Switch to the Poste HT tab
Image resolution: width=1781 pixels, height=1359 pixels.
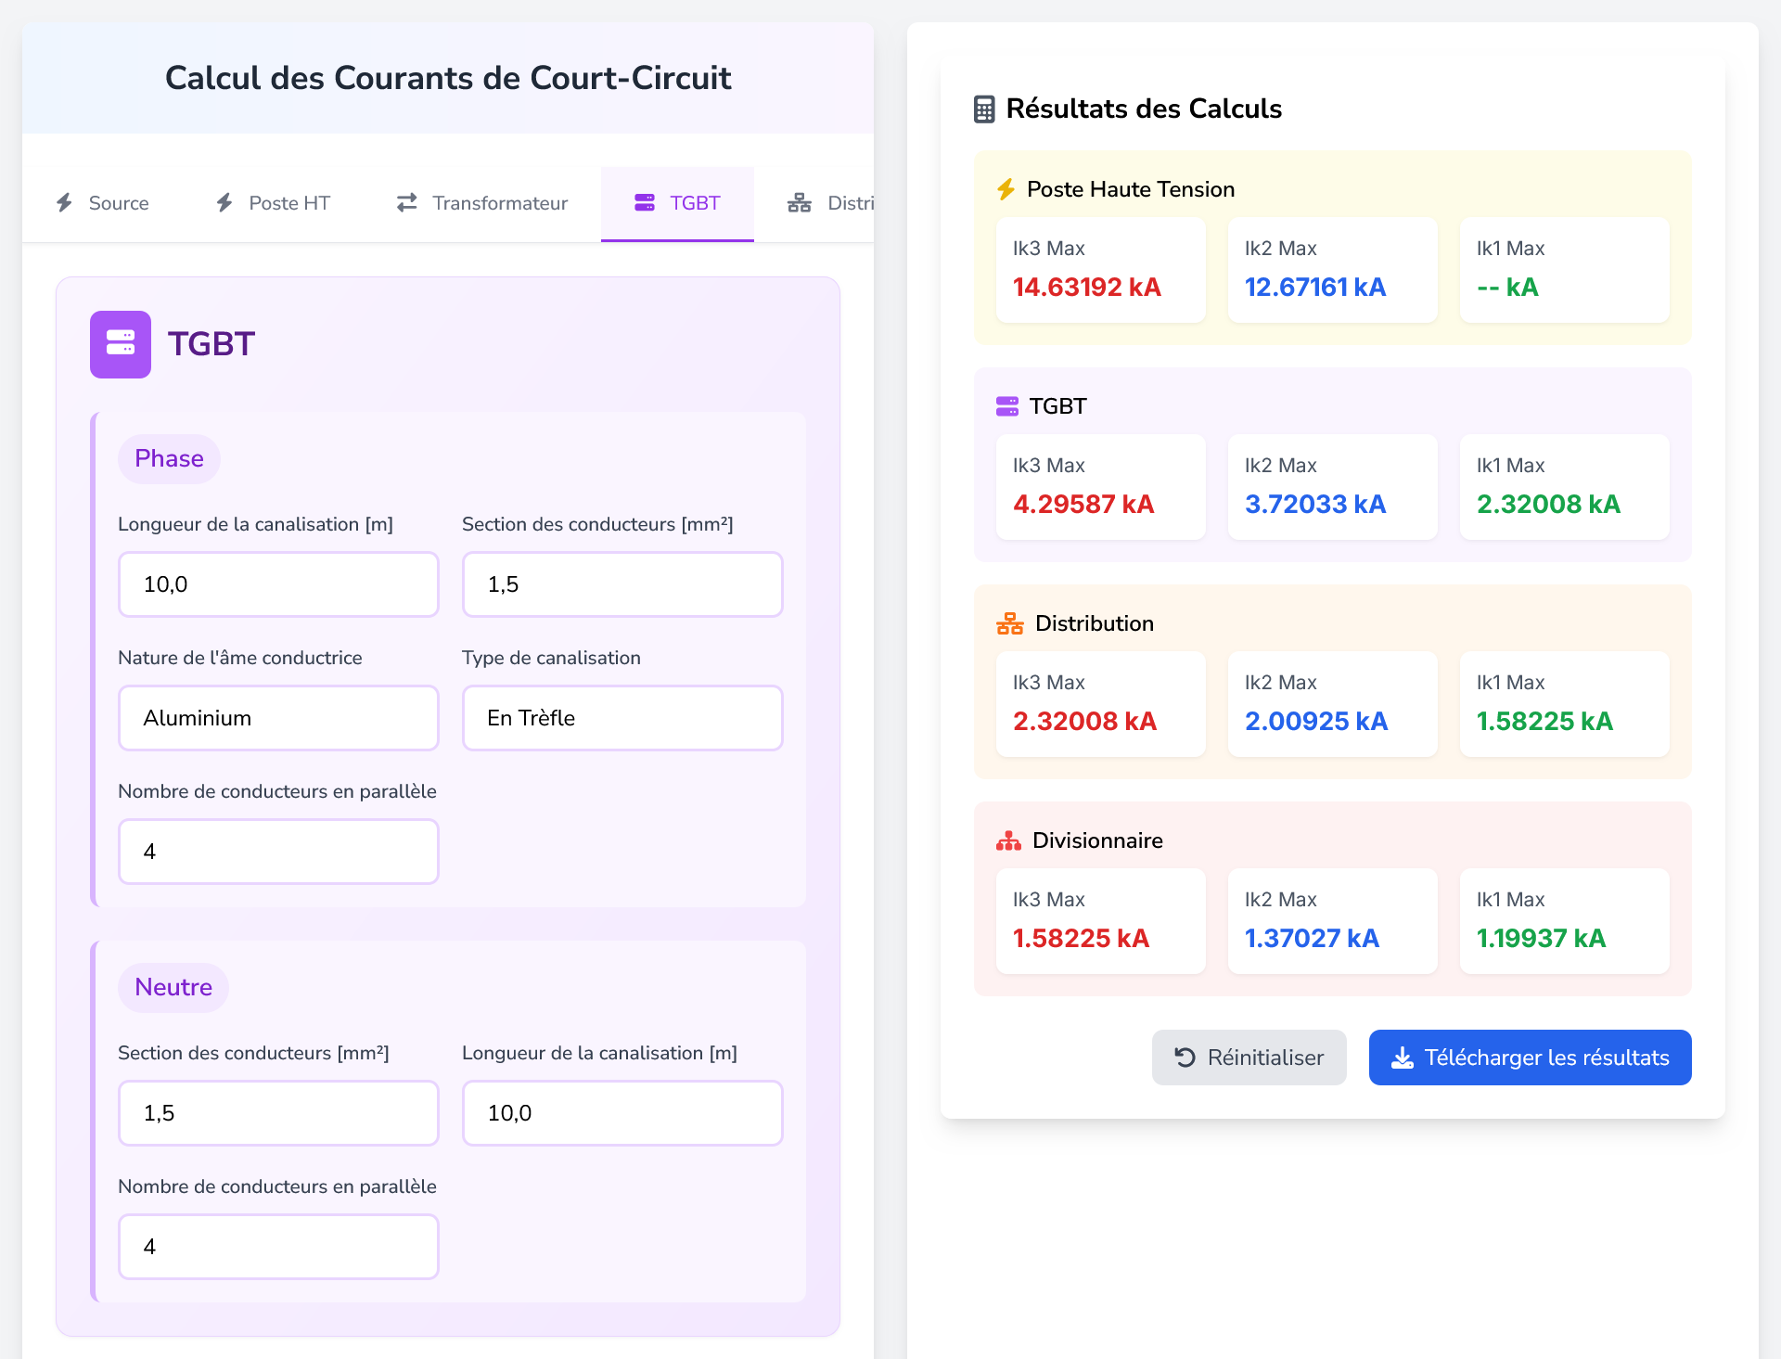[x=273, y=203]
